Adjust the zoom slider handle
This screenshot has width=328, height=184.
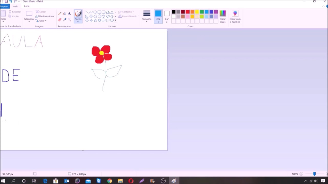pos(314,174)
